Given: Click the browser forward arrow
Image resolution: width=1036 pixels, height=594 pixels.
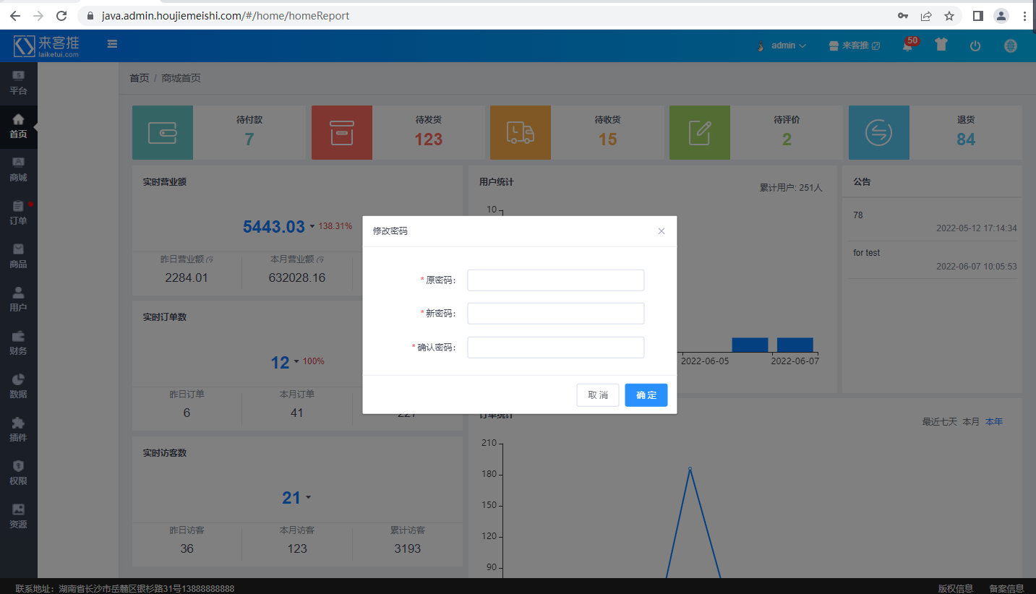Looking at the screenshot, I should 38,16.
